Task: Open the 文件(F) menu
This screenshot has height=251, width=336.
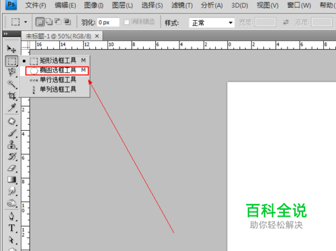Action: point(36,5)
